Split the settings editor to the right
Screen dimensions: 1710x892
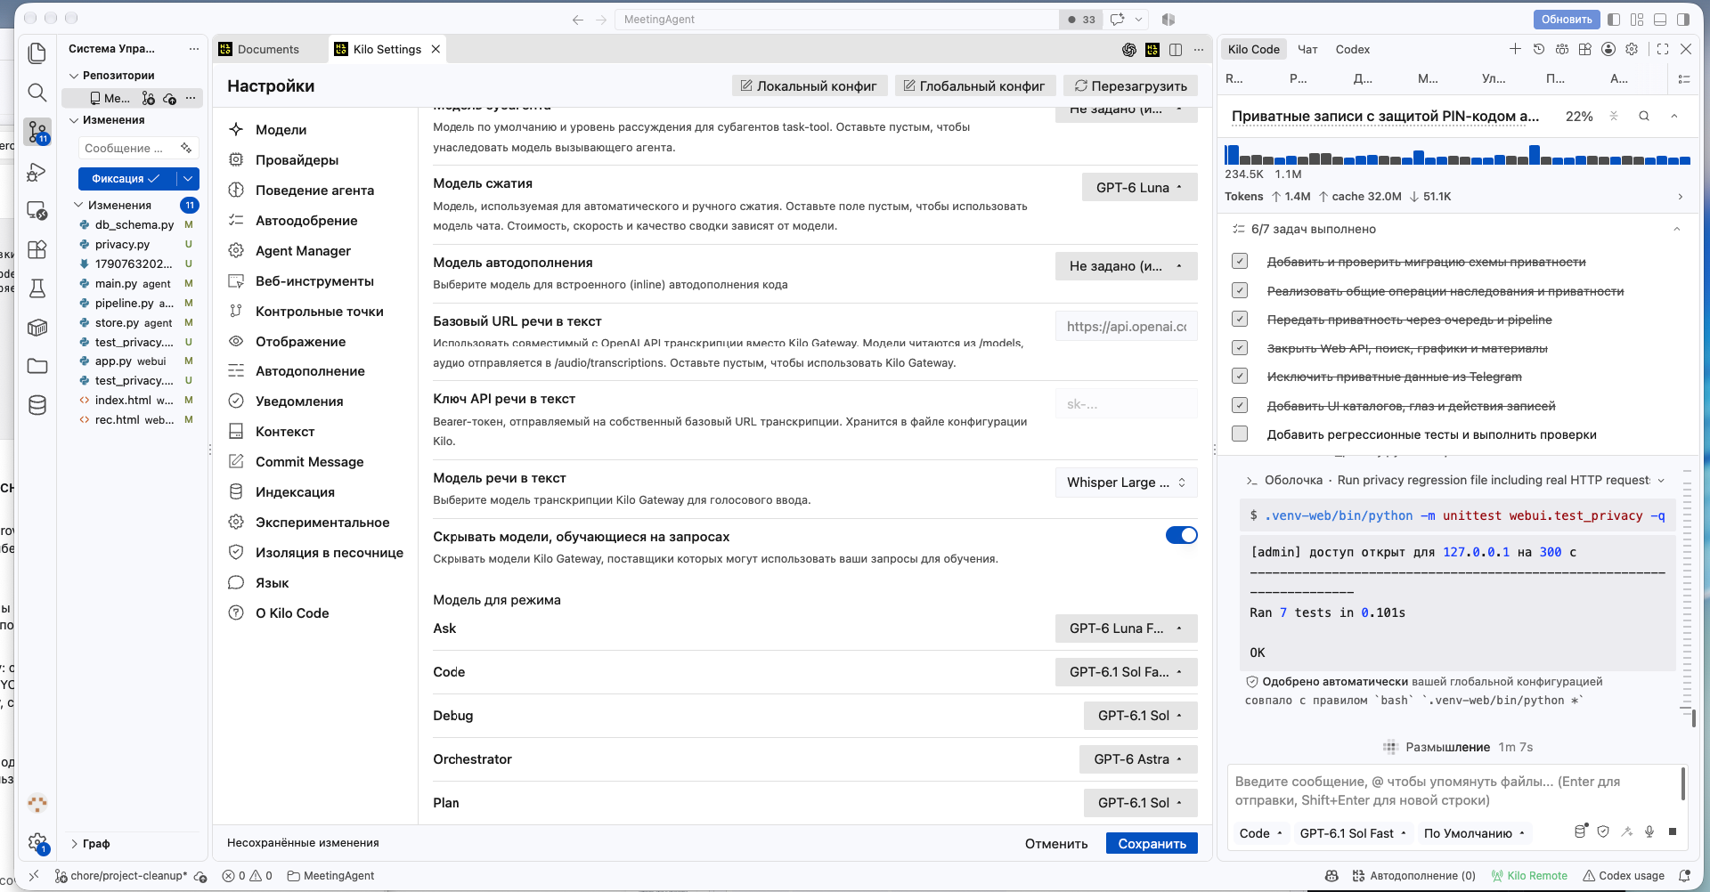click(x=1176, y=50)
